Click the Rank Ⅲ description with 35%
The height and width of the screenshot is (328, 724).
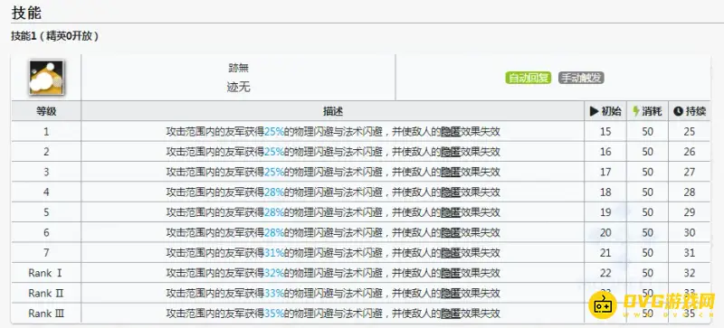point(333,314)
